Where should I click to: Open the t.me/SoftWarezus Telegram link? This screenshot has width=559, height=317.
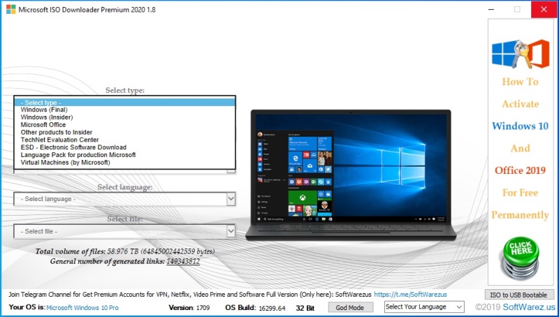(410, 295)
